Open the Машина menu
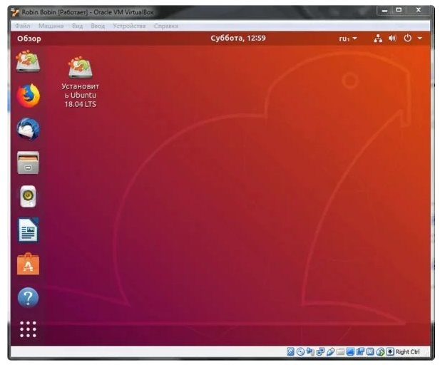440x365 pixels. [51, 26]
